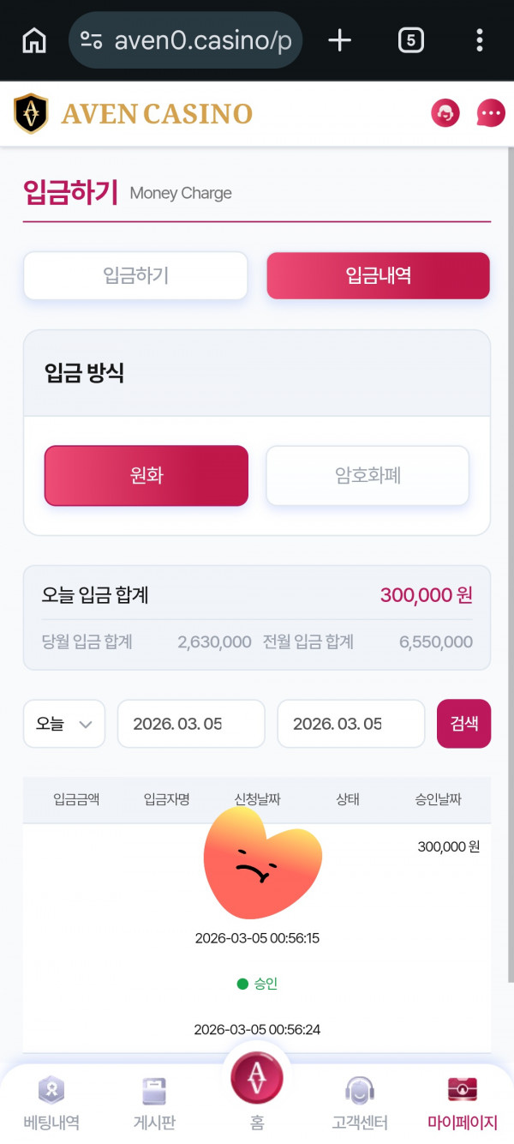This screenshot has height=1144, width=514.
Task: Open the 오늘 date range dropdown
Action: (x=63, y=723)
